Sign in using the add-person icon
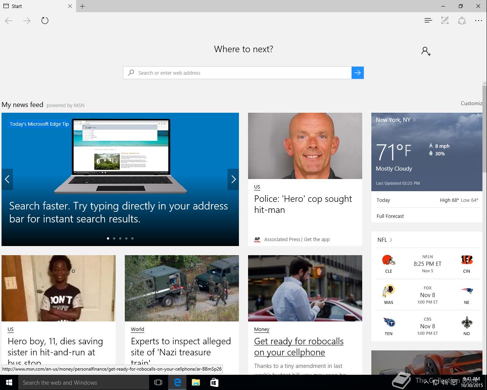This screenshot has height=390, width=487. [x=426, y=51]
